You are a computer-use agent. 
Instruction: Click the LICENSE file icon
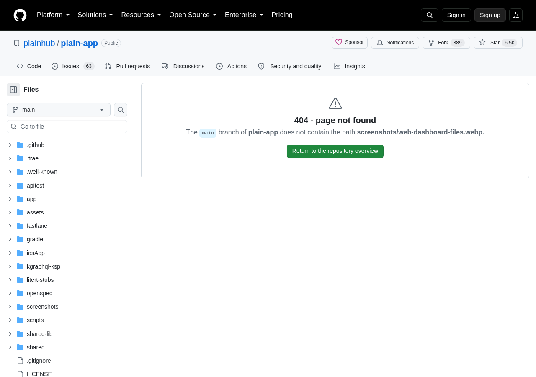pyautogui.click(x=20, y=374)
